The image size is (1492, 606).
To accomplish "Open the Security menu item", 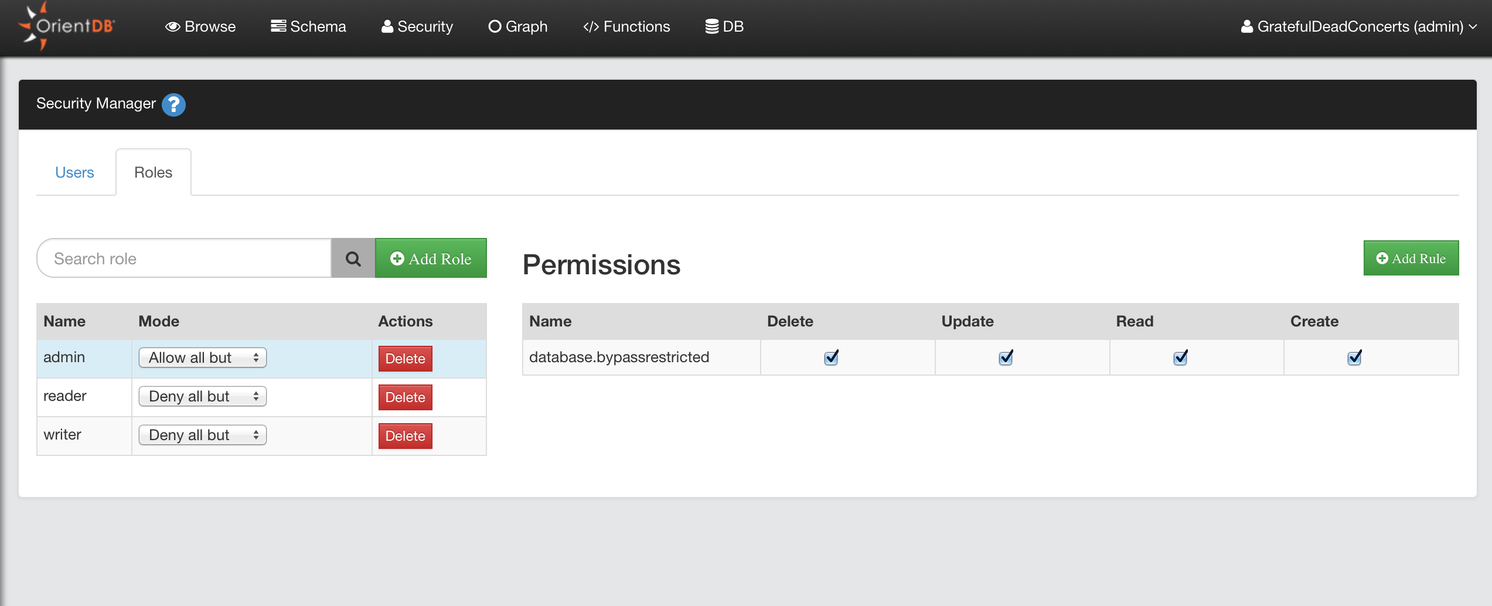I will (x=417, y=27).
